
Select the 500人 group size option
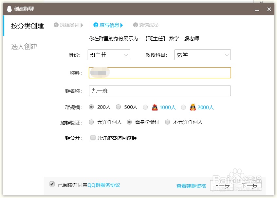click(118, 107)
